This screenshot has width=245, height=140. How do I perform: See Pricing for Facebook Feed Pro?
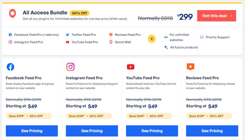tap(32, 131)
